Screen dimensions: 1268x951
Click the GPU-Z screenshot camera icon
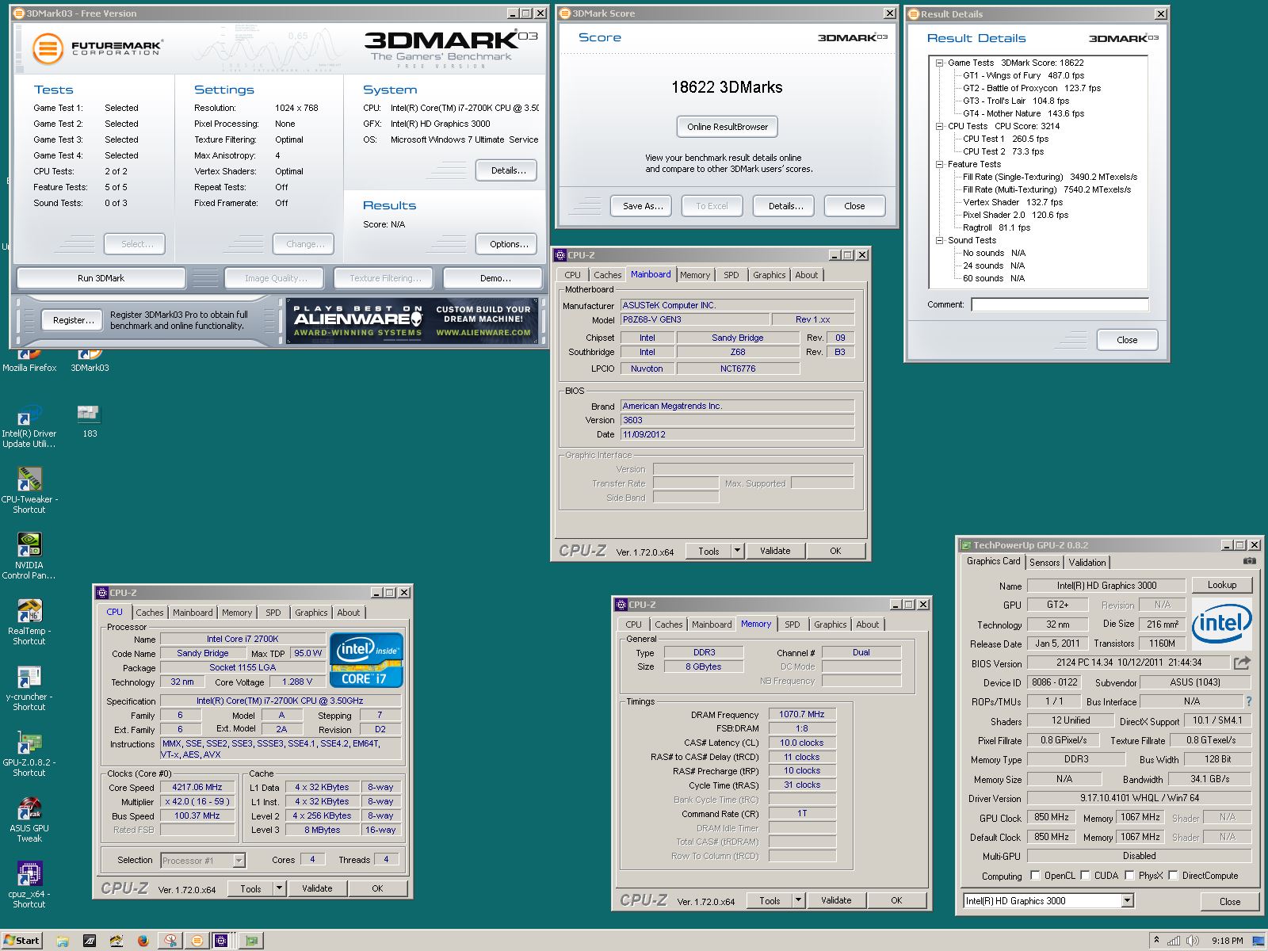(x=1250, y=561)
